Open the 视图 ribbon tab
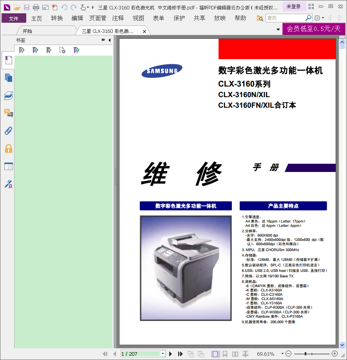This screenshot has height=360, width=347. click(138, 18)
